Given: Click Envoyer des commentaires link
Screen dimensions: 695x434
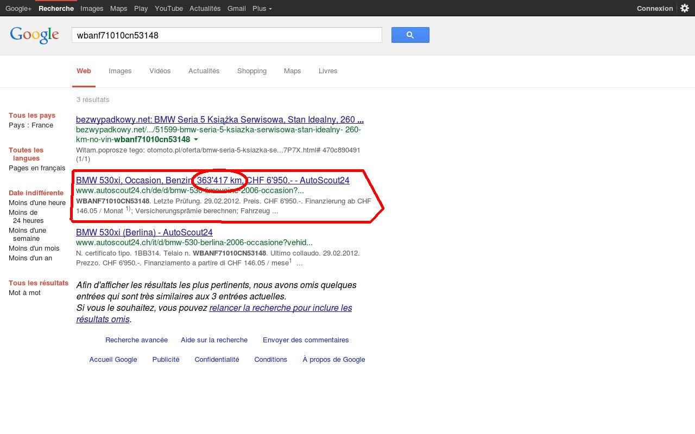Looking at the screenshot, I should [306, 340].
